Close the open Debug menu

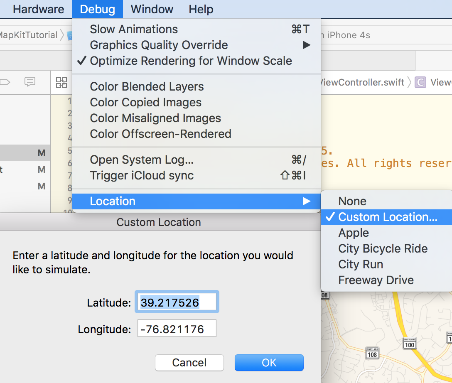[98, 9]
